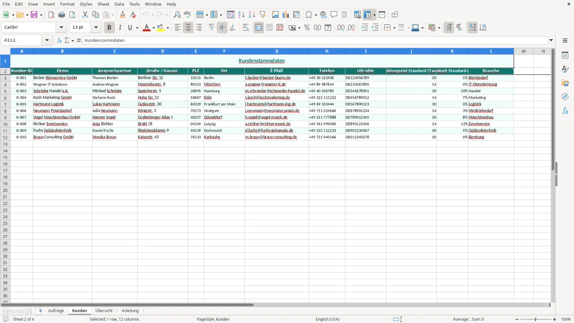This screenshot has height=323, width=574.
Task: Click the Print icon
Action: 62,15
